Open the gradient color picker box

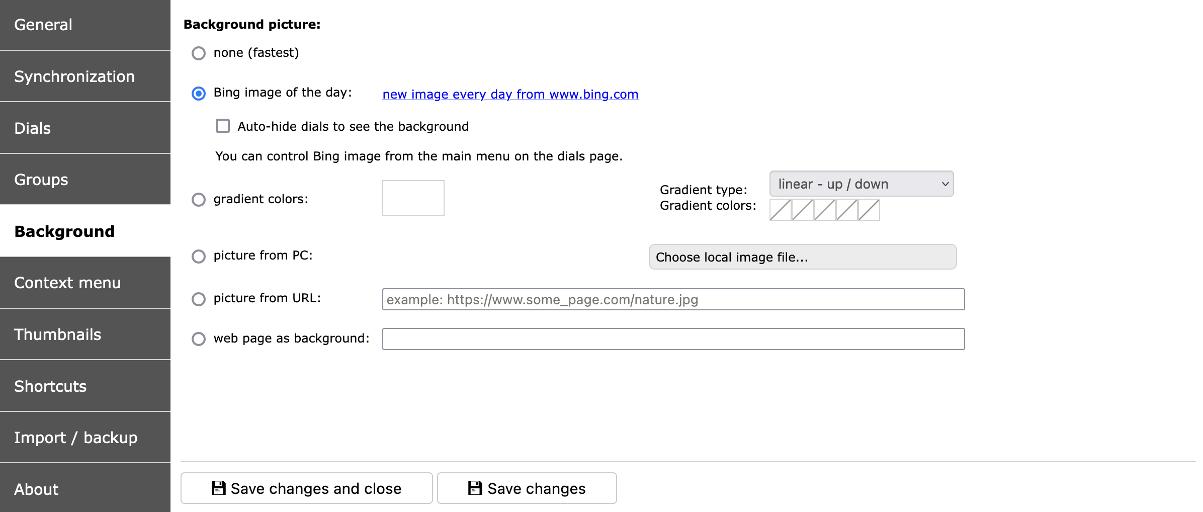click(412, 198)
